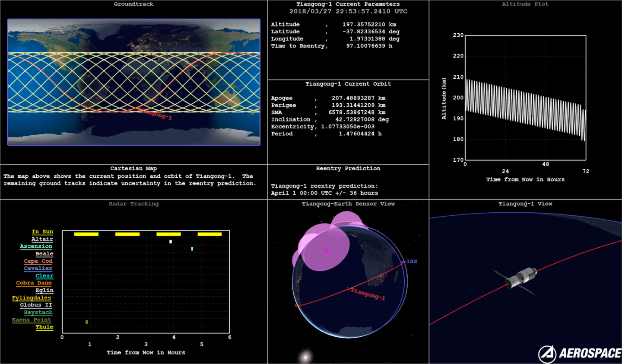Screen dimensions: 622x364
Task: Click the Globus II radar label
Action: (x=36, y=305)
